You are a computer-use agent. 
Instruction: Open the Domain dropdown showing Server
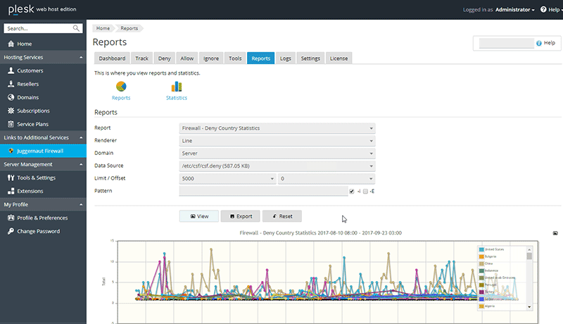277,154
